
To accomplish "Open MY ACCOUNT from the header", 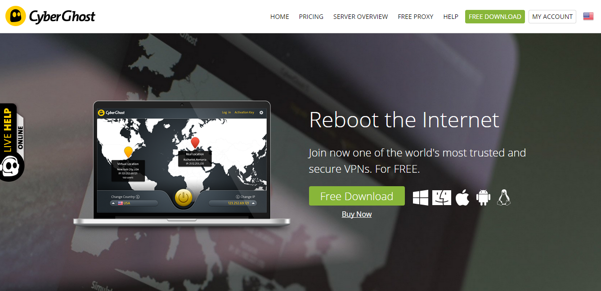I will click(552, 17).
